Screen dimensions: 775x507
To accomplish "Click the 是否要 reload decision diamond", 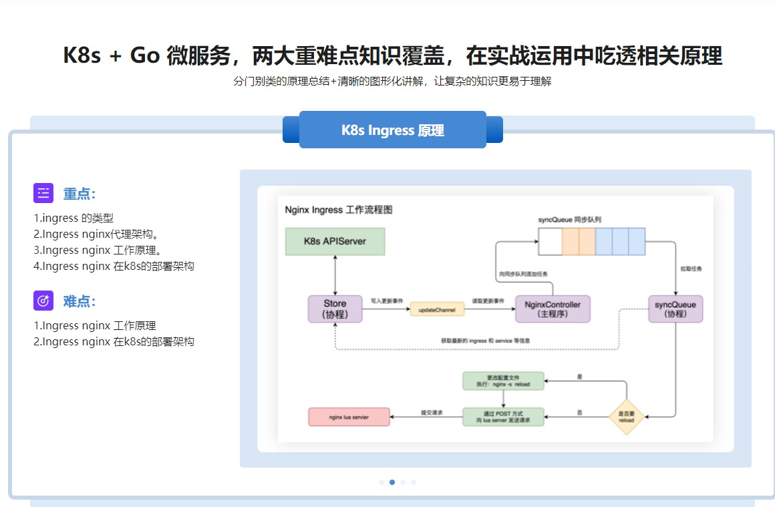I will point(626,417).
